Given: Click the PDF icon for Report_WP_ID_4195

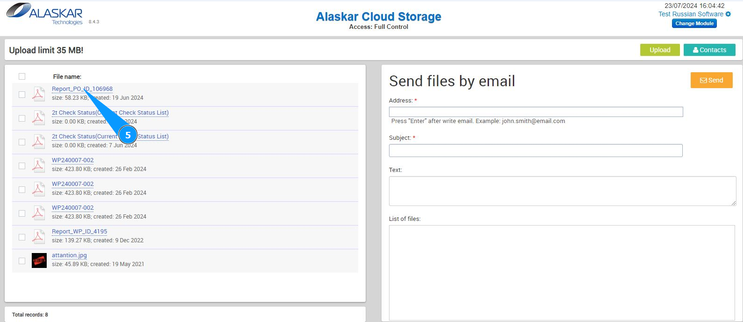Looking at the screenshot, I should (38, 237).
